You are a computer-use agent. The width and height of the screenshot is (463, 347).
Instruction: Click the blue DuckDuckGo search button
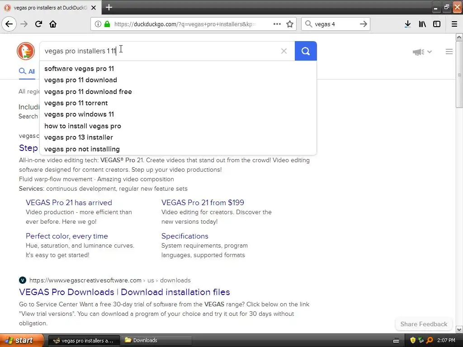(306, 51)
